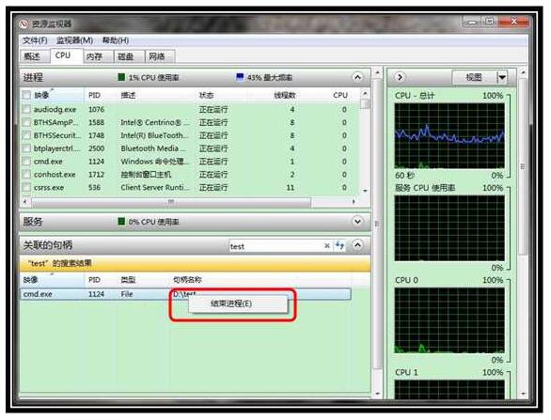
Task: Collapse the 进程 section chevron
Action: tap(357, 77)
